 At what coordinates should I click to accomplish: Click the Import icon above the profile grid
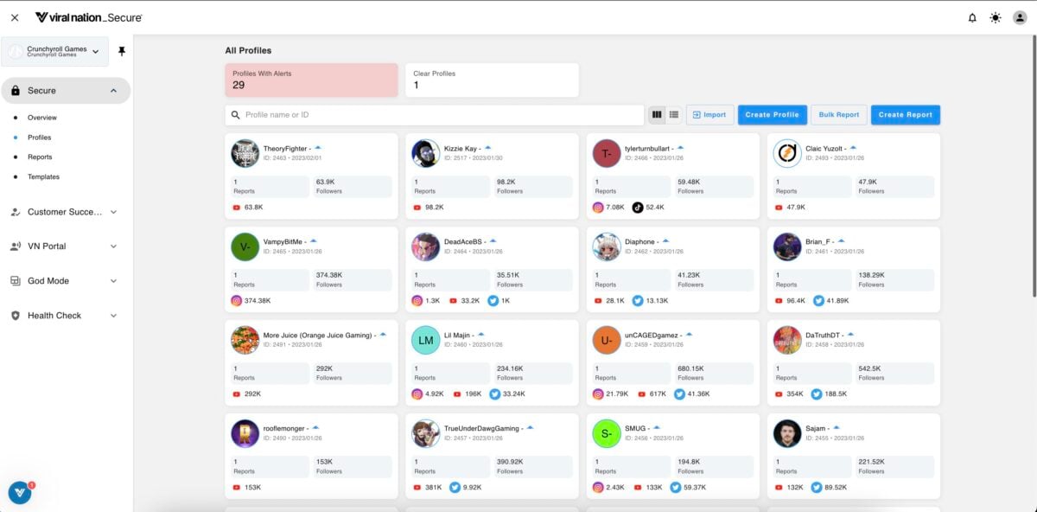point(709,114)
